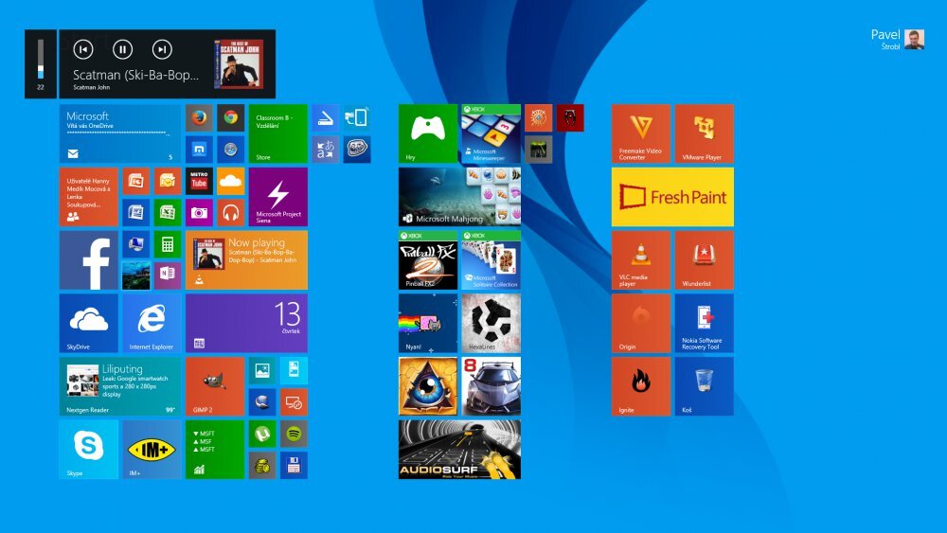Open the People tile with Hanny Medik

click(88, 197)
